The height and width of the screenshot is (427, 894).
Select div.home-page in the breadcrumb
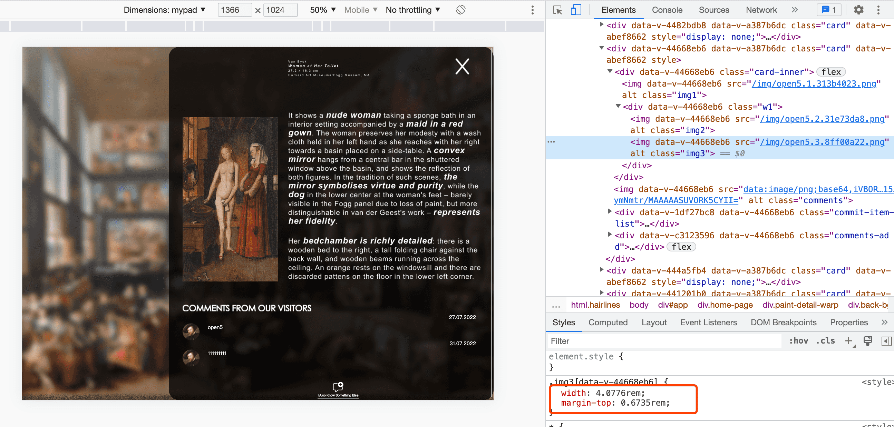725,305
